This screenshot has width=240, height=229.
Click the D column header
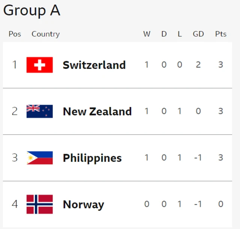[164, 34]
